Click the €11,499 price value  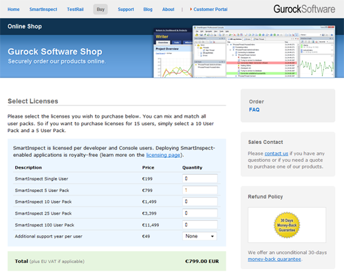pos(151,225)
